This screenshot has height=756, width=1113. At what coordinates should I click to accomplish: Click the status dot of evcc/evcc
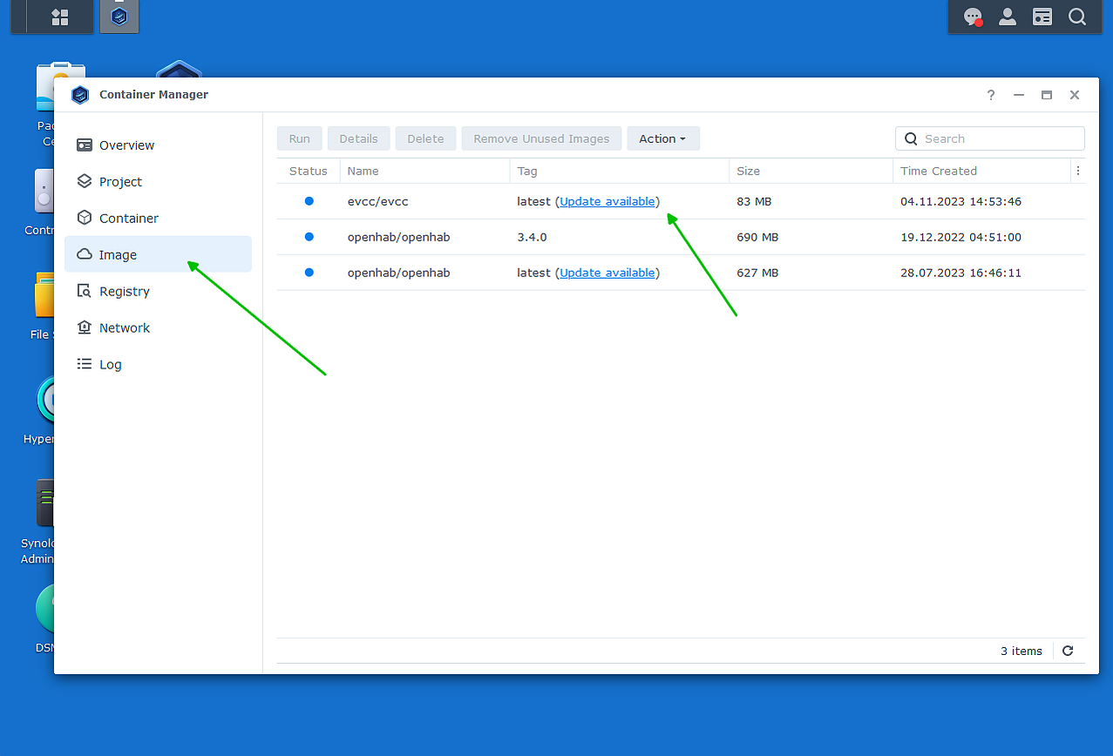click(309, 201)
